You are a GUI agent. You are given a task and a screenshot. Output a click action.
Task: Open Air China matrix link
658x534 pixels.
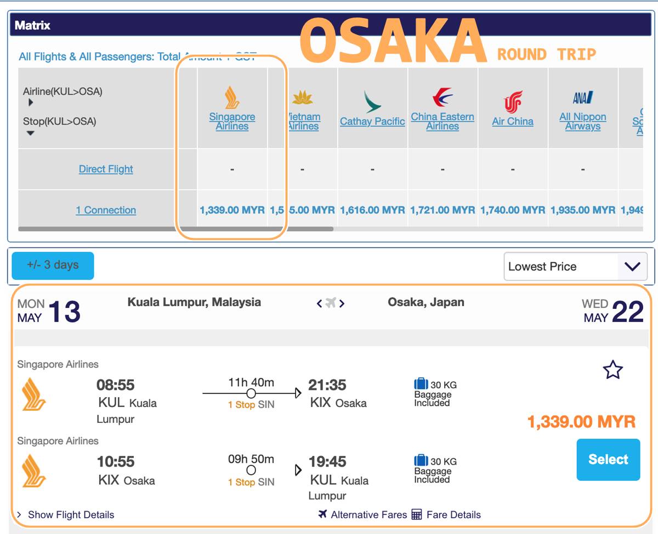513,122
